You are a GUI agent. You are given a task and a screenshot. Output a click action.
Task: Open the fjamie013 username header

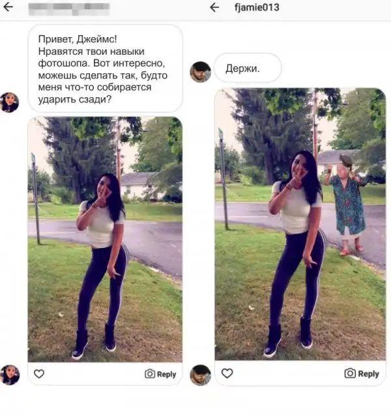pos(257,7)
